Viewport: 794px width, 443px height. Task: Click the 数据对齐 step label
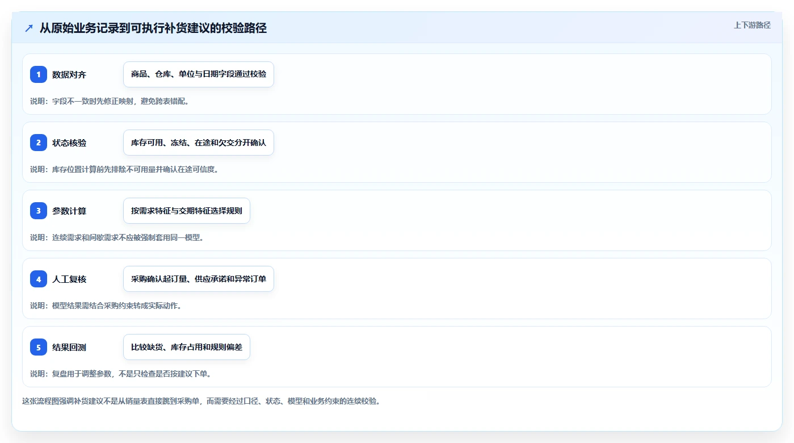coord(69,74)
